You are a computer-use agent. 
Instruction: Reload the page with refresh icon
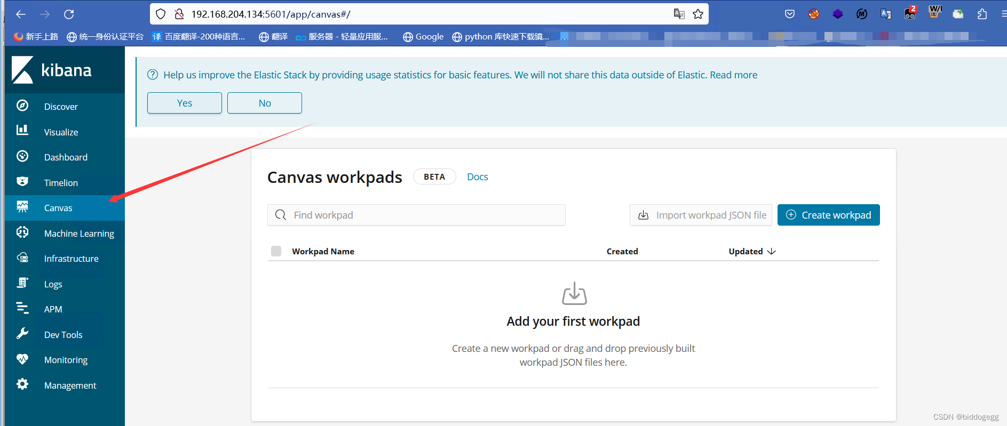tap(69, 14)
